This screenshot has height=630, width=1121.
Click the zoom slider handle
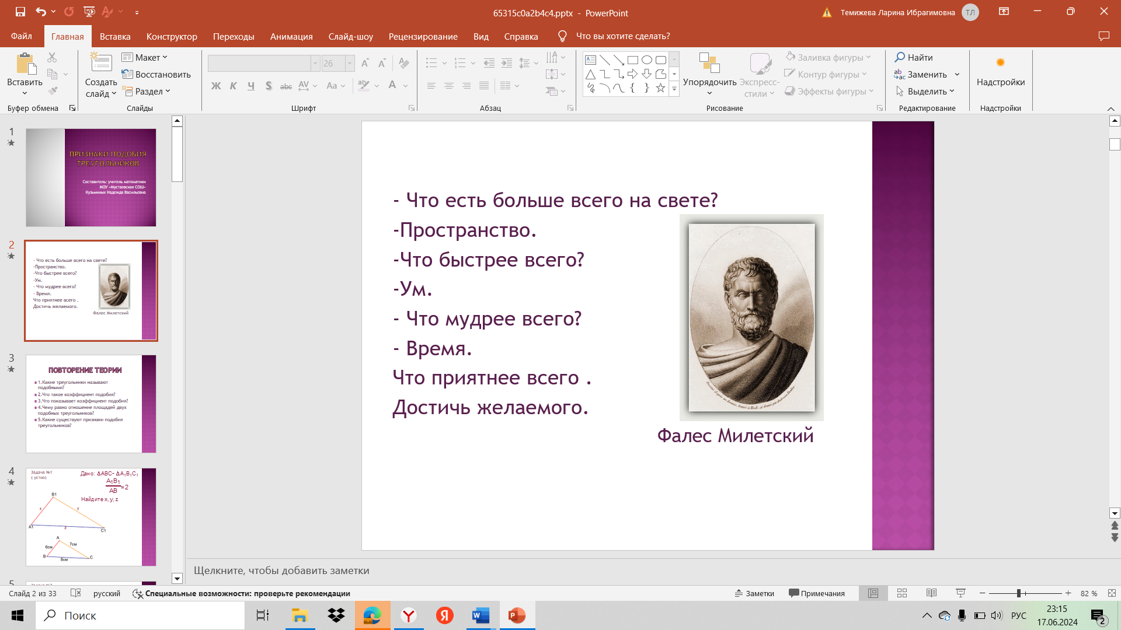(1019, 593)
